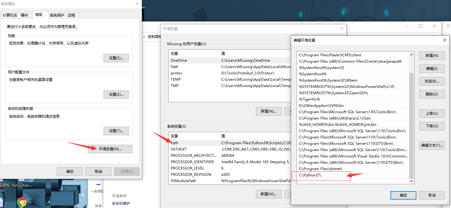Select the %SystemRoot%\system32 entry

pos(353,68)
